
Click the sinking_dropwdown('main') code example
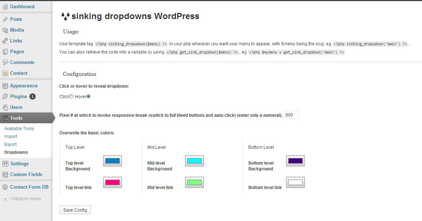[x=370, y=44]
